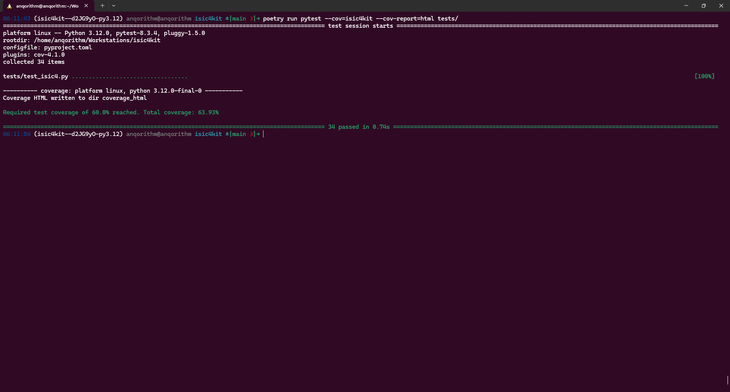This screenshot has height=392, width=730.
Task: Click the 06:11:54 timestamp on the last prompt
Action: click(17, 134)
